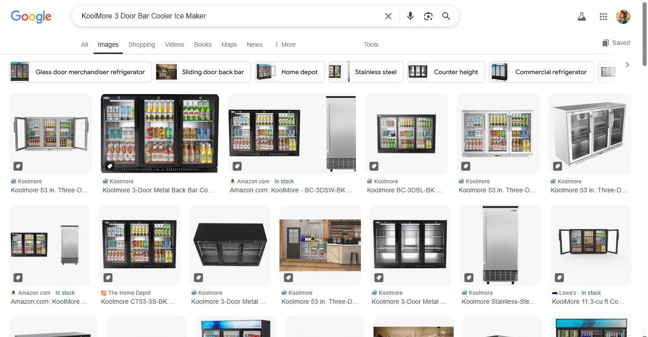The height and width of the screenshot is (337, 648).
Task: Select the Images tab
Action: tap(108, 44)
